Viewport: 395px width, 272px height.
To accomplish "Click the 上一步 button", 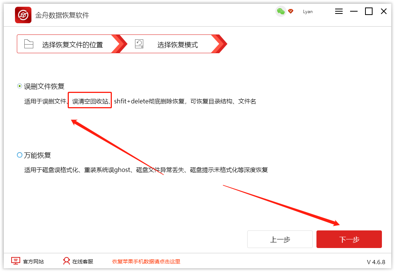I will (x=280, y=239).
